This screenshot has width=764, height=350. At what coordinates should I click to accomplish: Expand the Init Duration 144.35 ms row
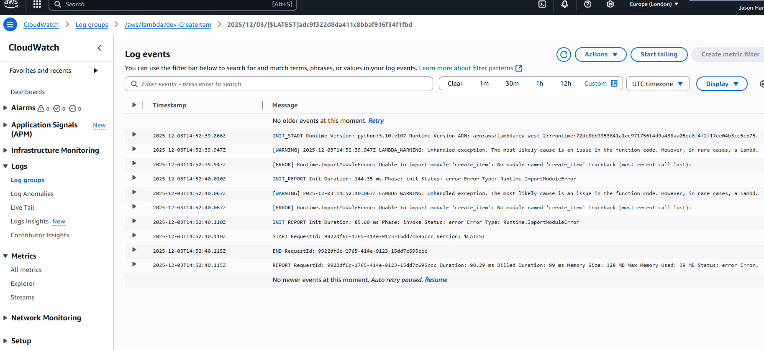(x=134, y=178)
